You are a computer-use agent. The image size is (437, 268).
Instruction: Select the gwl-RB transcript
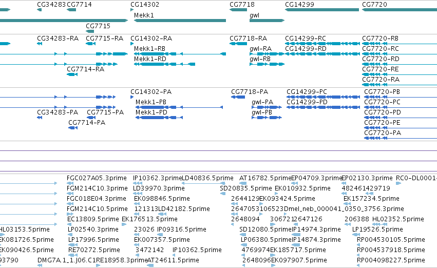click(x=267, y=64)
